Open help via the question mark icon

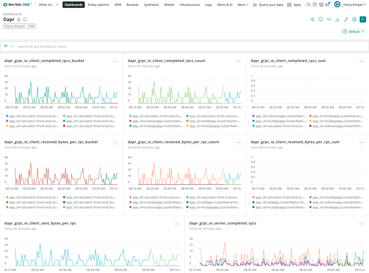coord(315,5)
